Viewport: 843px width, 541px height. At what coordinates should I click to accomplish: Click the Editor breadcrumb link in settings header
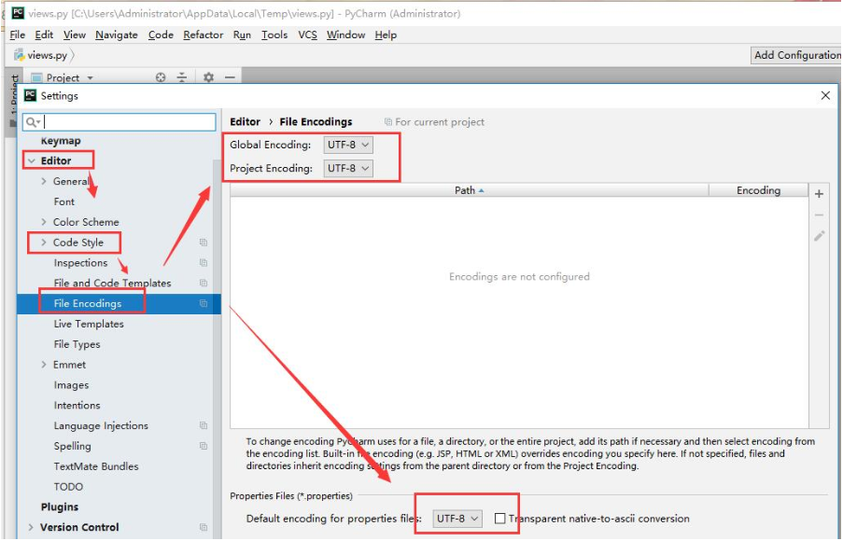point(246,122)
